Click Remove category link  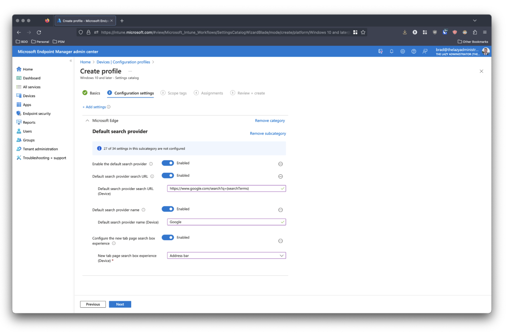pos(270,121)
